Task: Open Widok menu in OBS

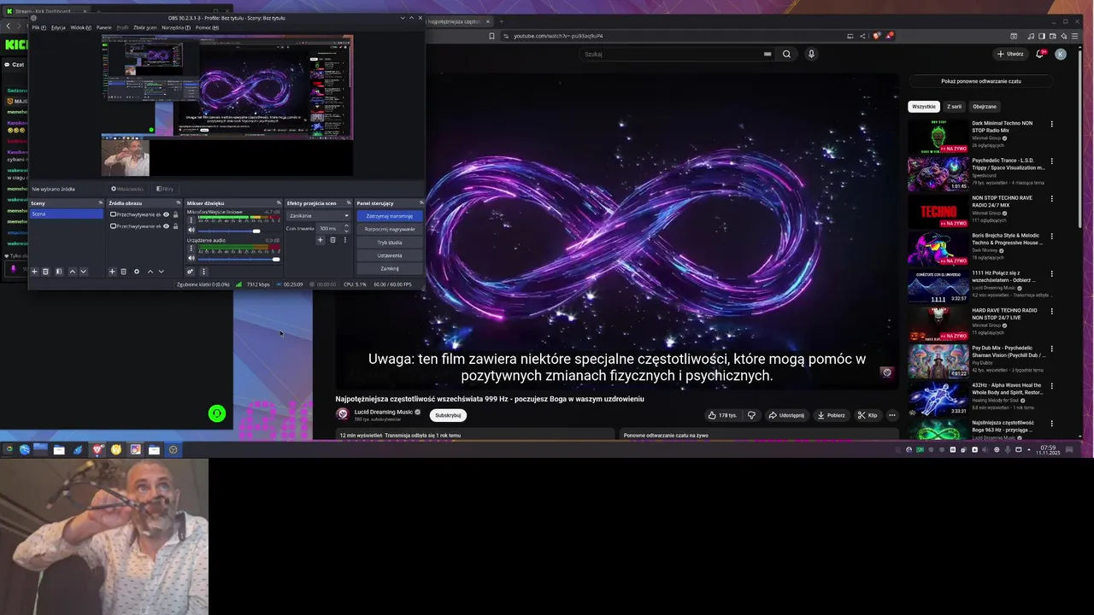Action: (81, 27)
